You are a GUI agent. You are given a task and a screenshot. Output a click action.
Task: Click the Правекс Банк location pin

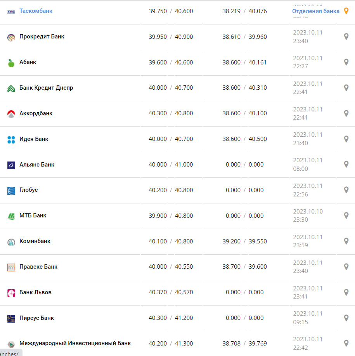[346, 267]
